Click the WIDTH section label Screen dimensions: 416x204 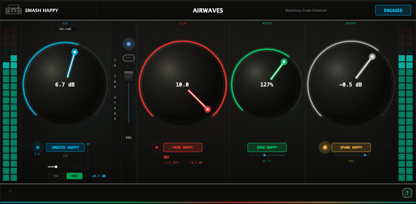[x=267, y=23]
